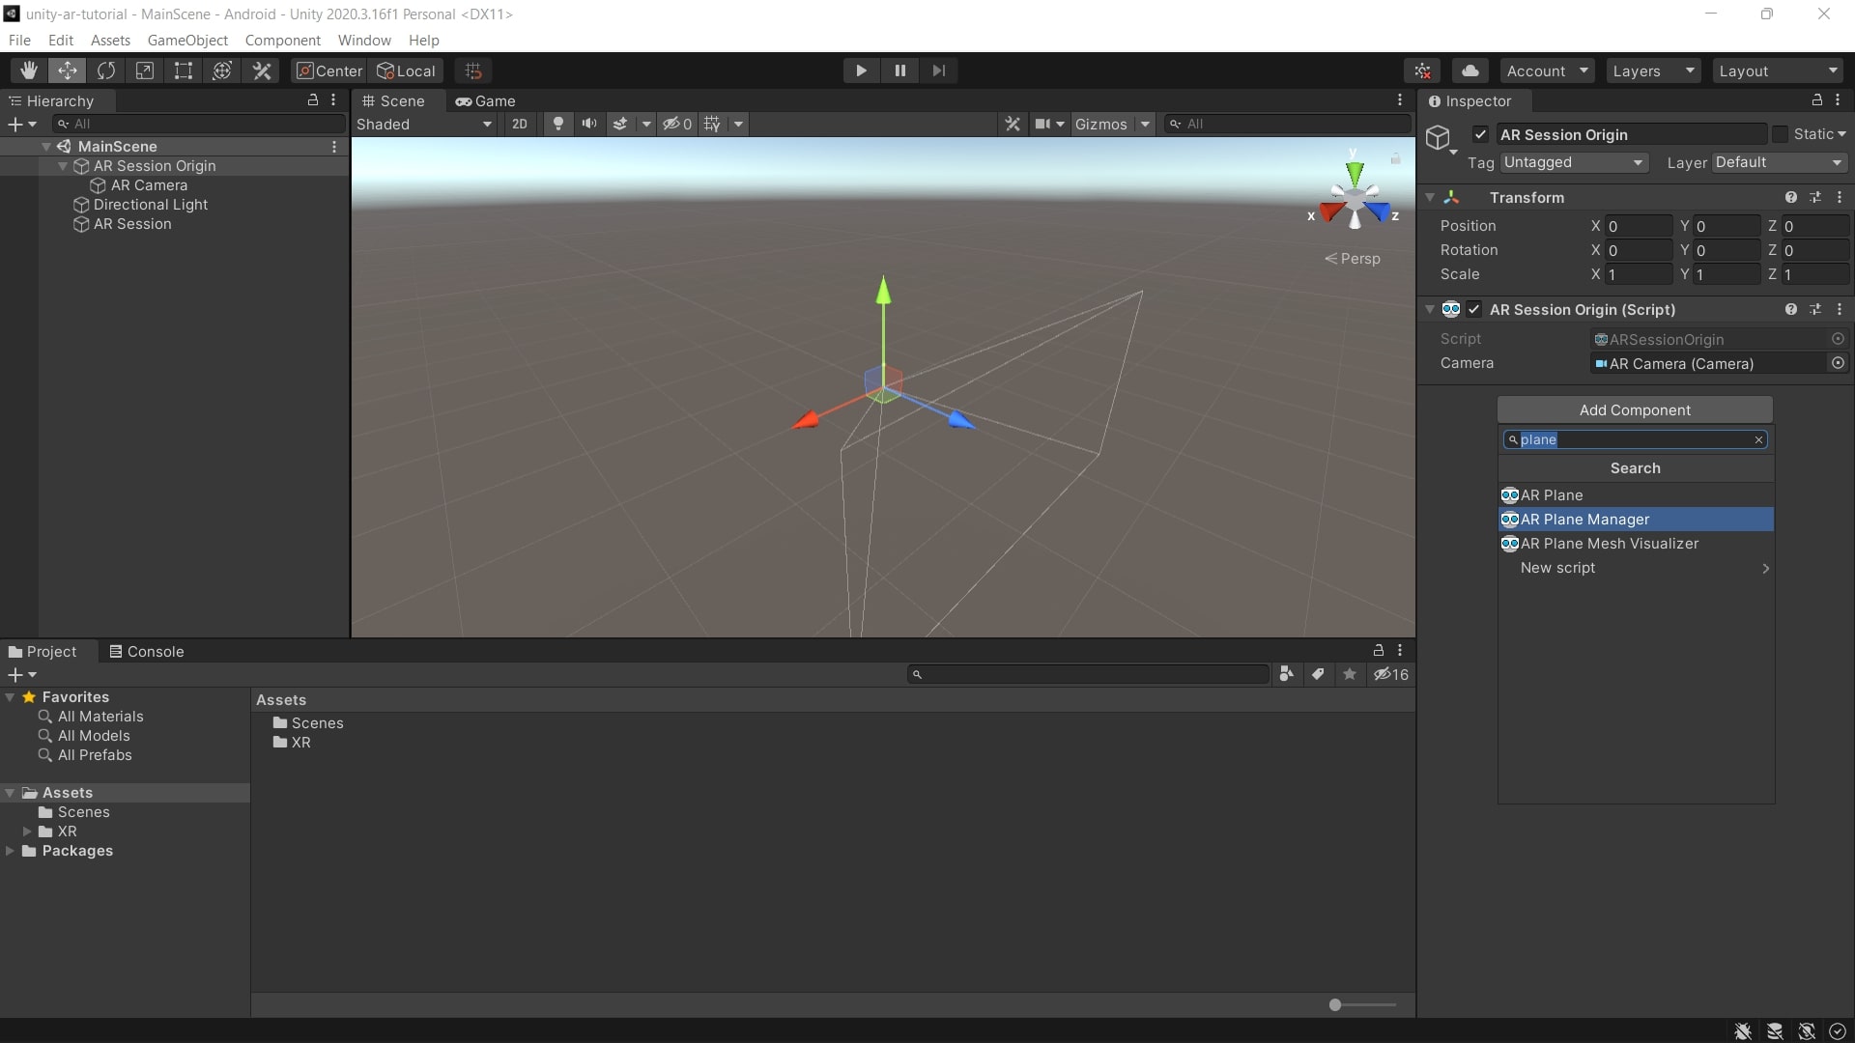Image resolution: width=1855 pixels, height=1043 pixels.
Task: Collapse MainScene in hierarchy
Action: 45,147
